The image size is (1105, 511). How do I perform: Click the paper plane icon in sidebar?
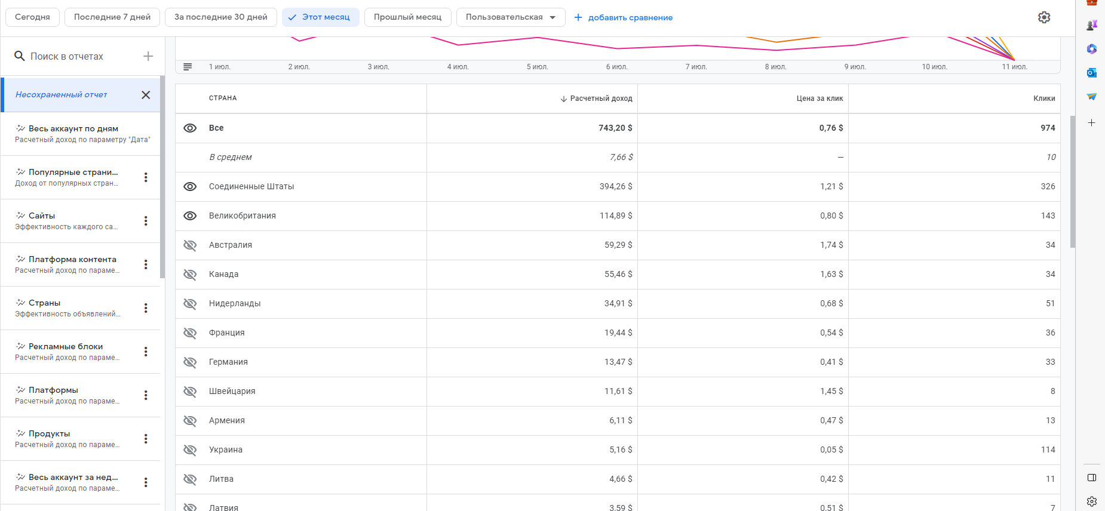[x=1092, y=97]
